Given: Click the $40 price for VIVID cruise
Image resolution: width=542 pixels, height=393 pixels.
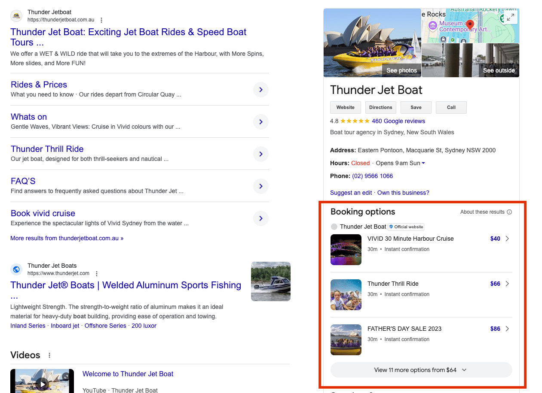Looking at the screenshot, I should (x=495, y=239).
